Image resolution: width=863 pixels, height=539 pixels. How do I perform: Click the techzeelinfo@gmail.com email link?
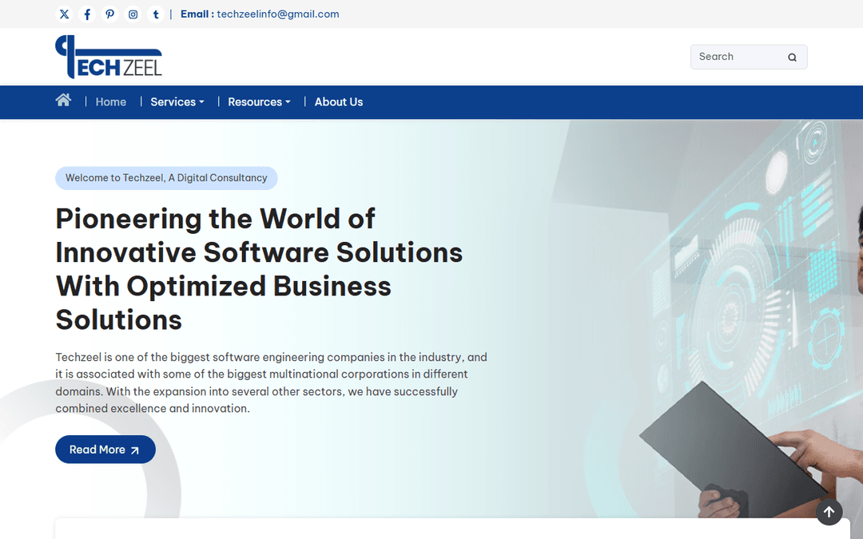click(278, 14)
